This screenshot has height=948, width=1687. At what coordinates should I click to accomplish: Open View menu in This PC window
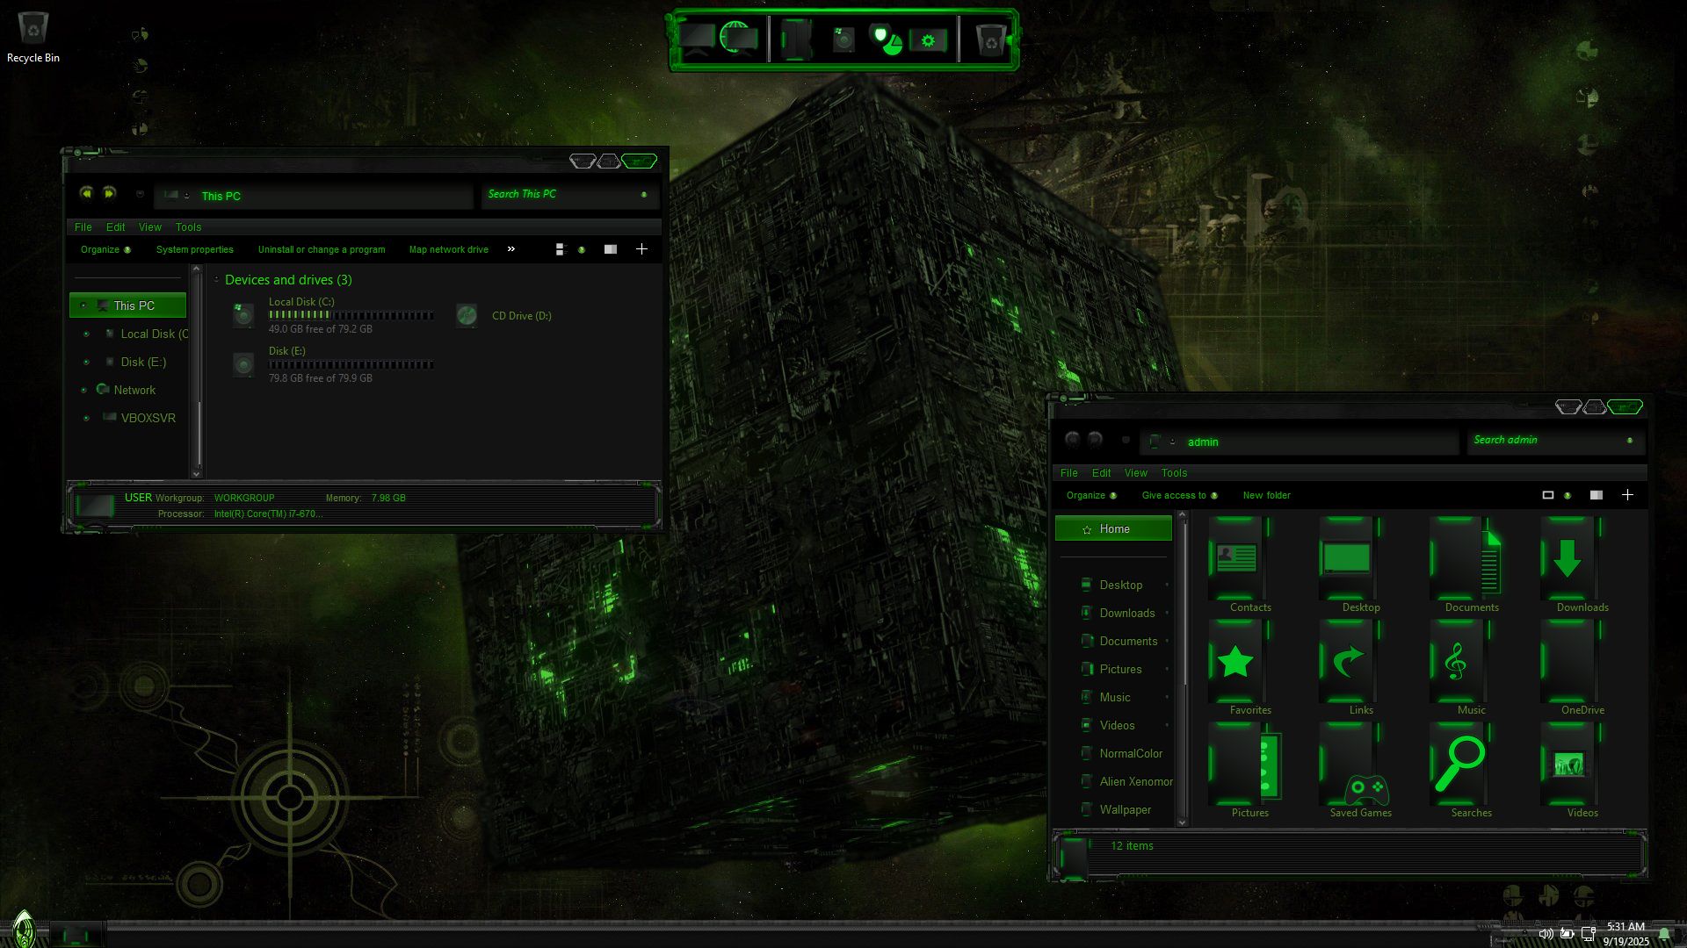click(x=149, y=226)
